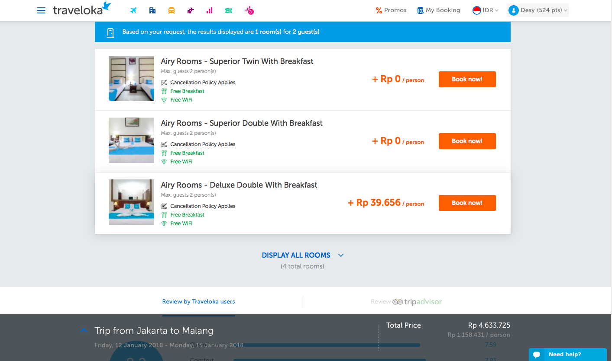Click the (4 total rooms) text
The image size is (612, 361).
tap(302, 266)
